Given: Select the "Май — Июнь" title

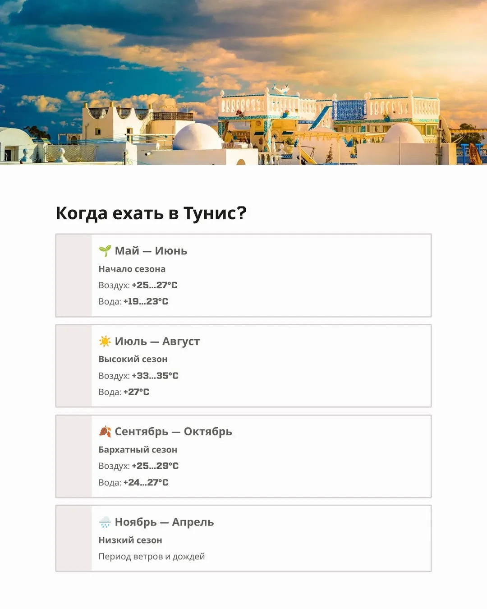Looking at the screenshot, I should 151,251.
